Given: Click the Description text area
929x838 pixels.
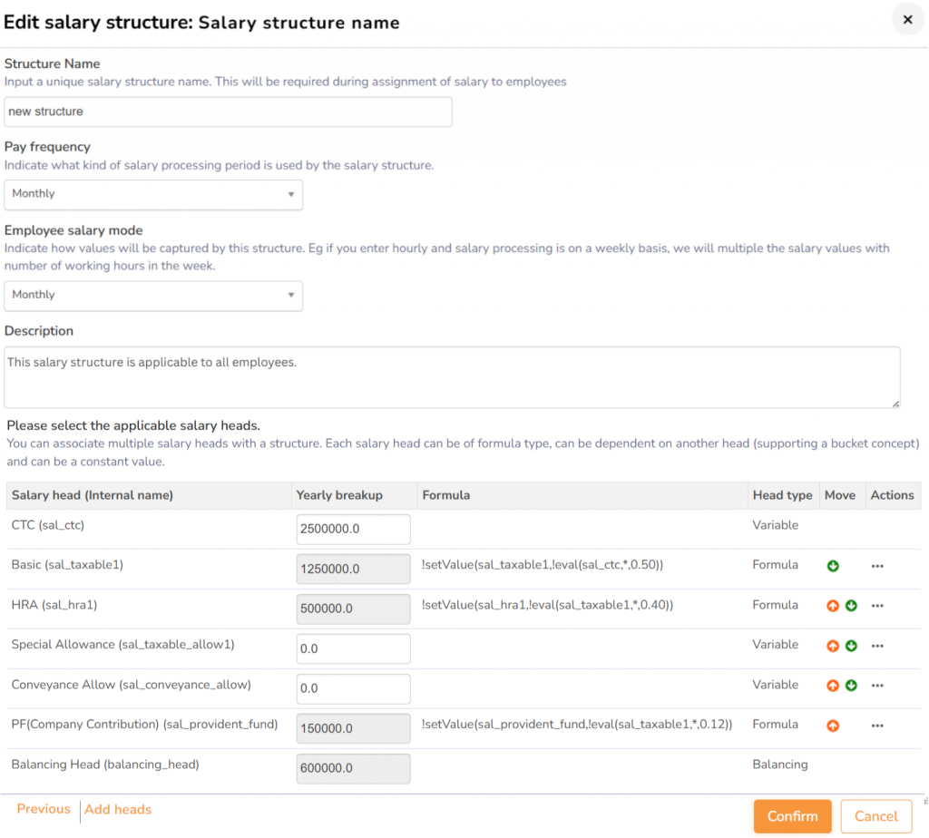Looking at the screenshot, I should 452,376.
